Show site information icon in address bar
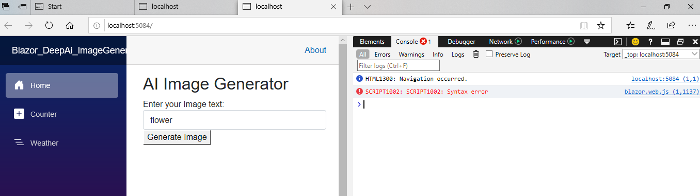This screenshot has height=196, width=700. [97, 25]
